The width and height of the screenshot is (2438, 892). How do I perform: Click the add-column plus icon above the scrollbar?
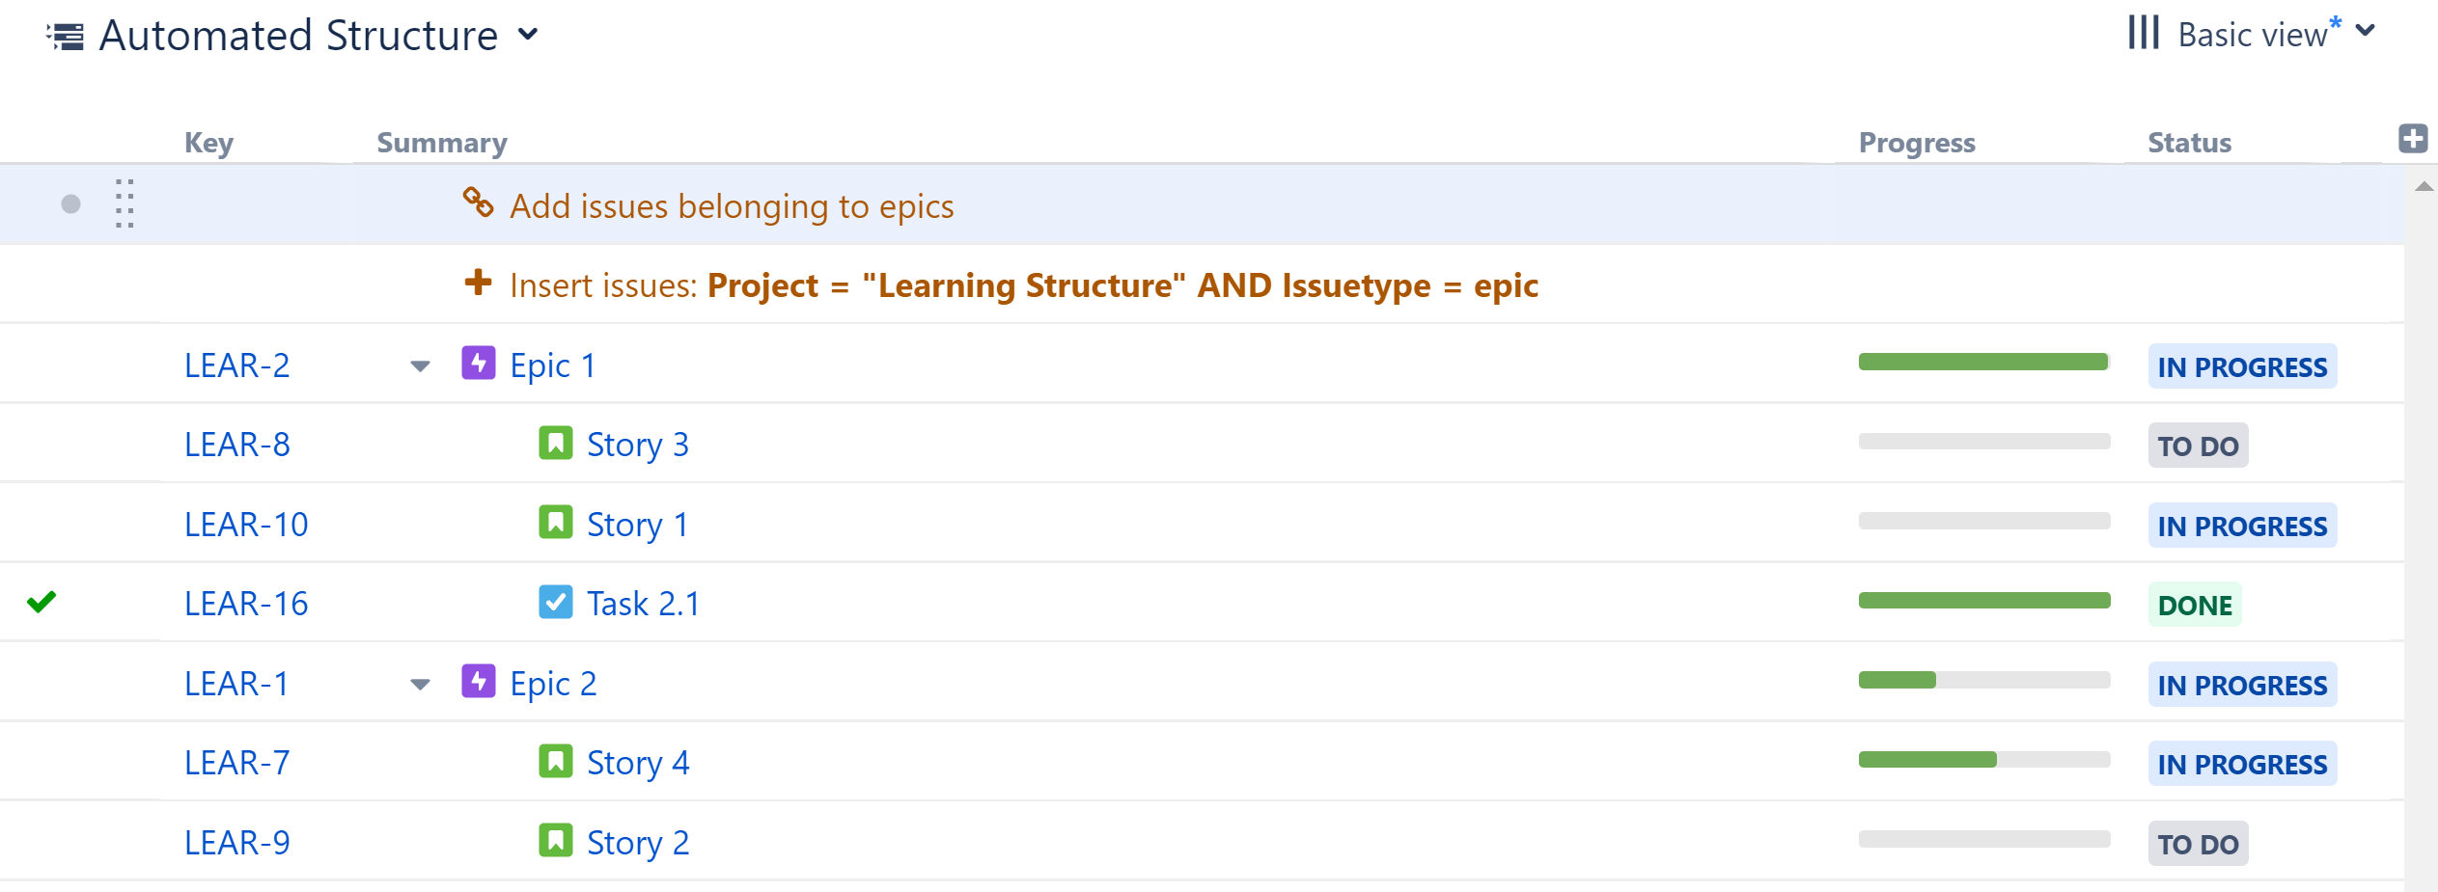coord(2413,138)
